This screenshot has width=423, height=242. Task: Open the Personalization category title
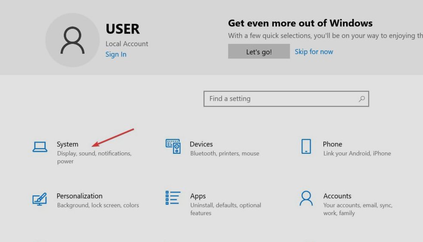click(80, 196)
